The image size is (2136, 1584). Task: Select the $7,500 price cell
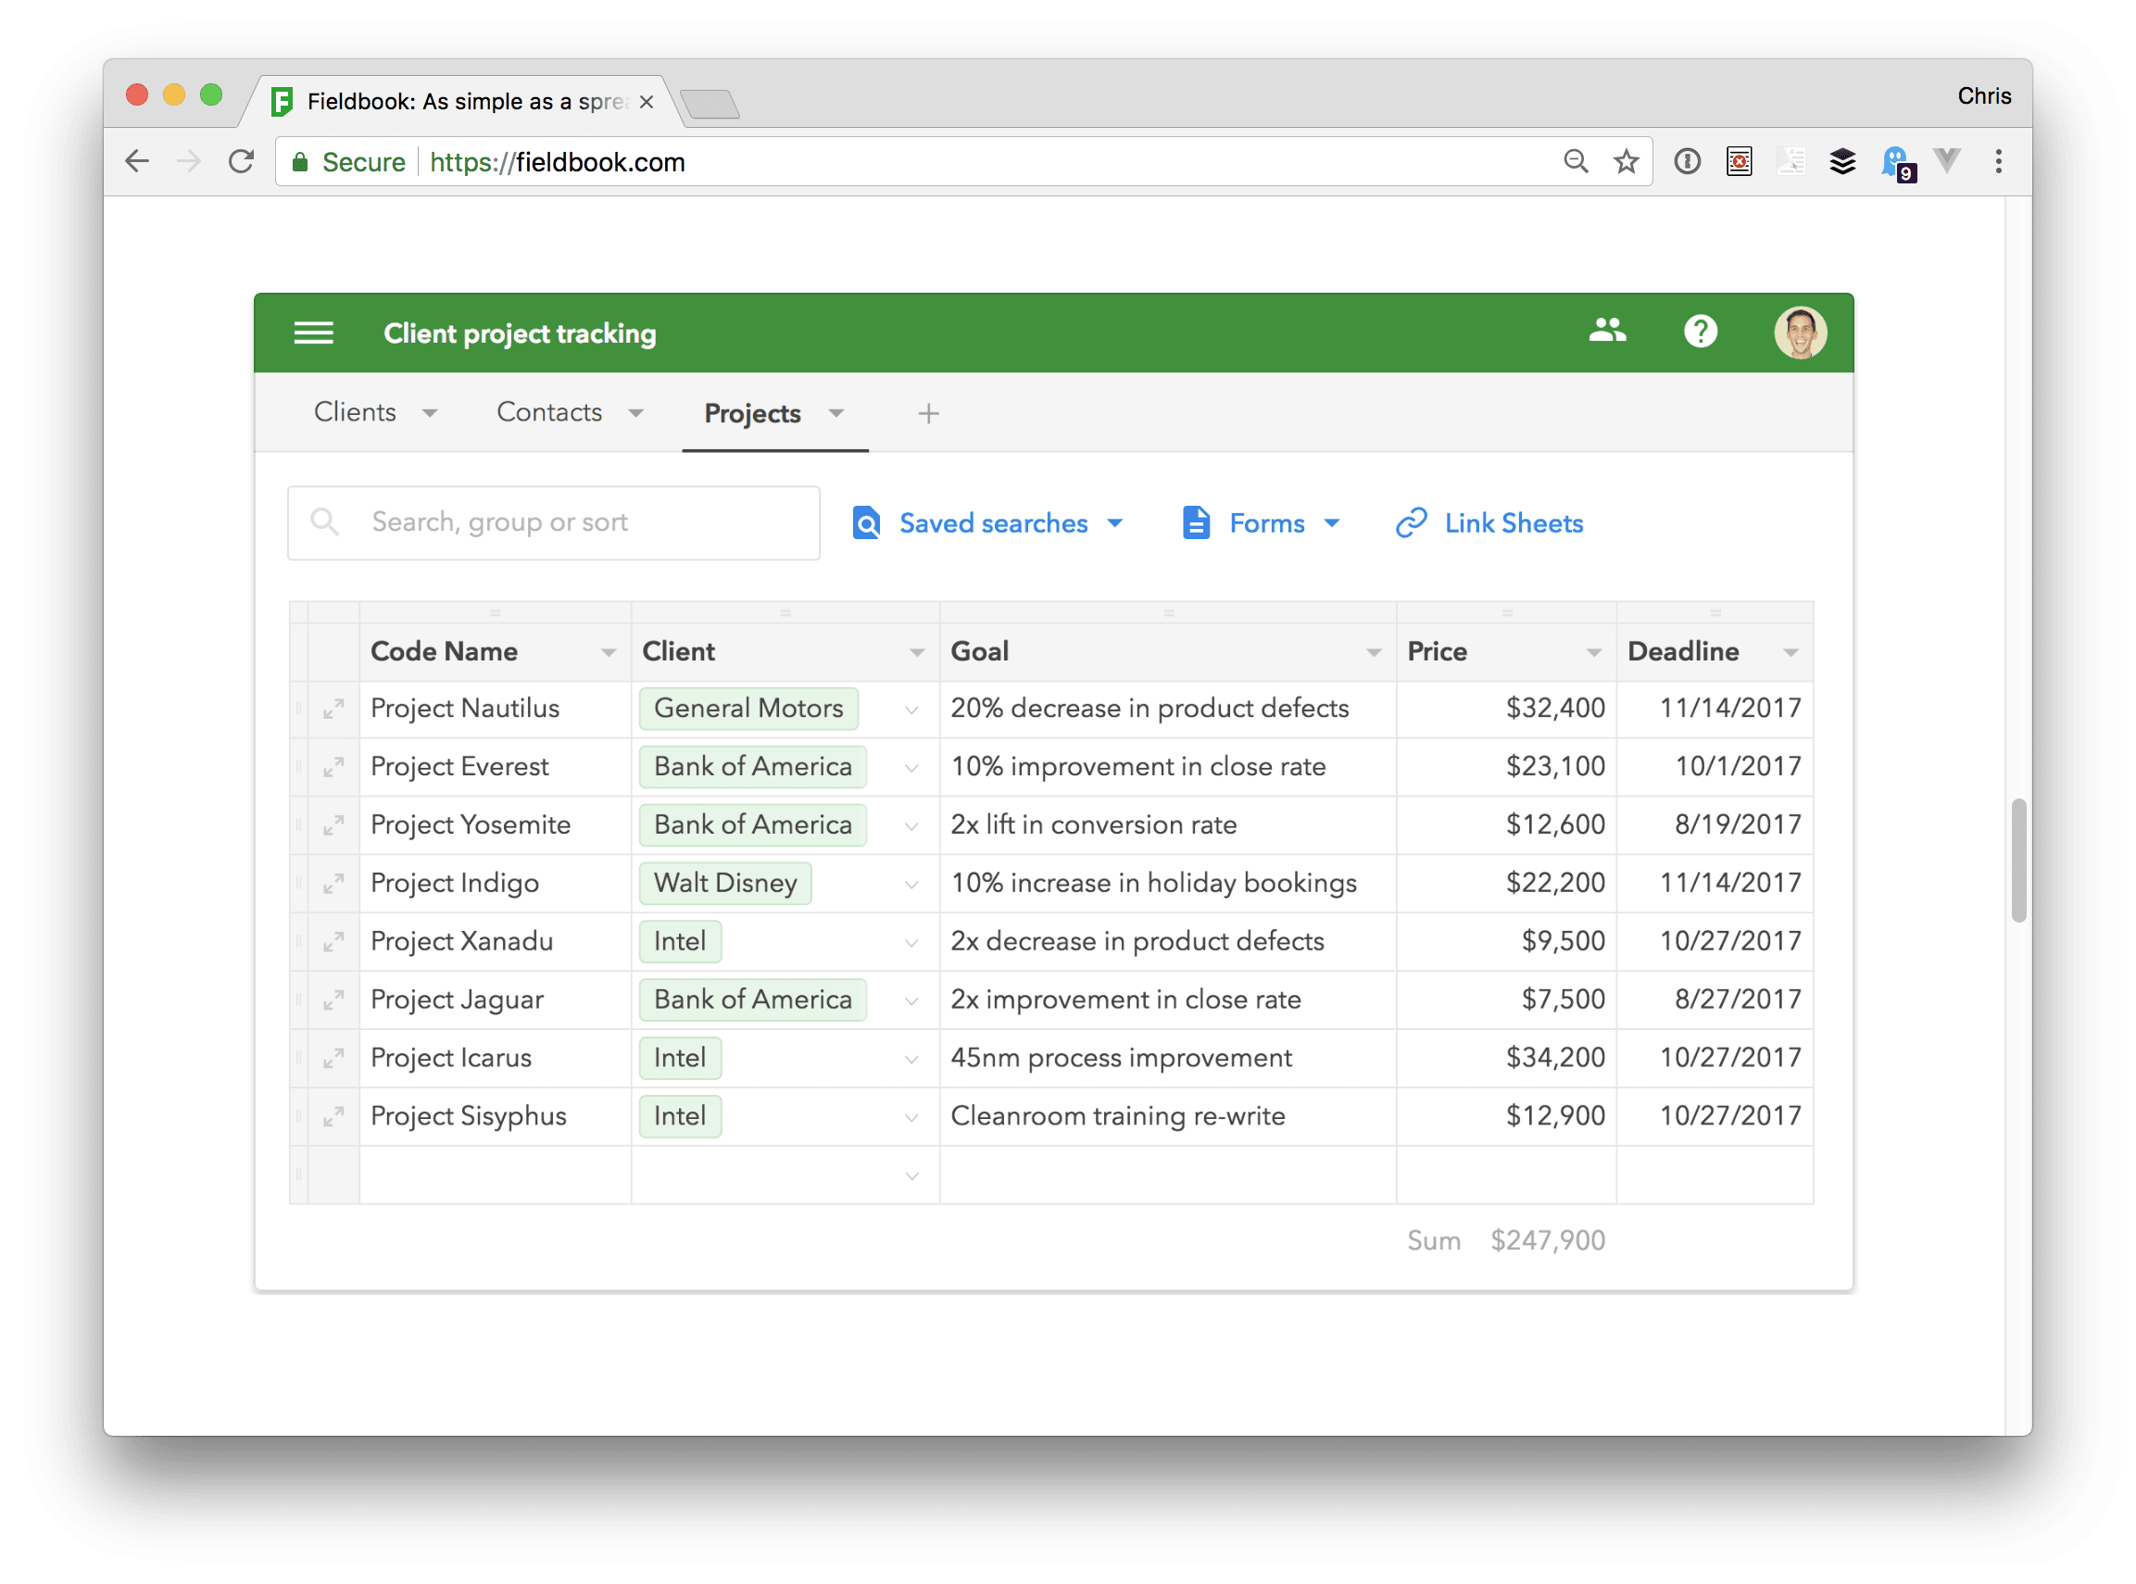point(1506,1000)
